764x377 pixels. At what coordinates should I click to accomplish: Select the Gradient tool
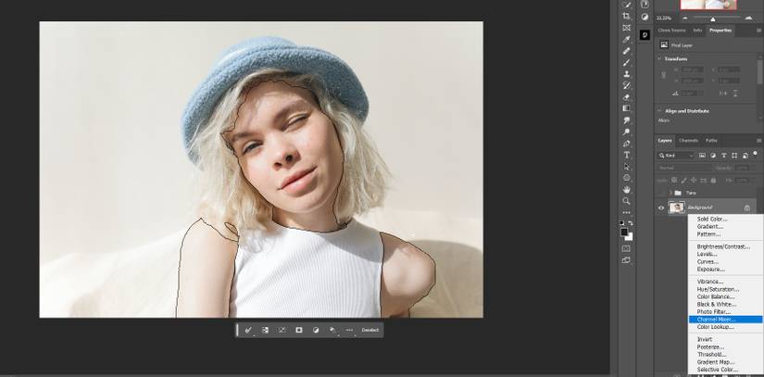click(x=627, y=108)
